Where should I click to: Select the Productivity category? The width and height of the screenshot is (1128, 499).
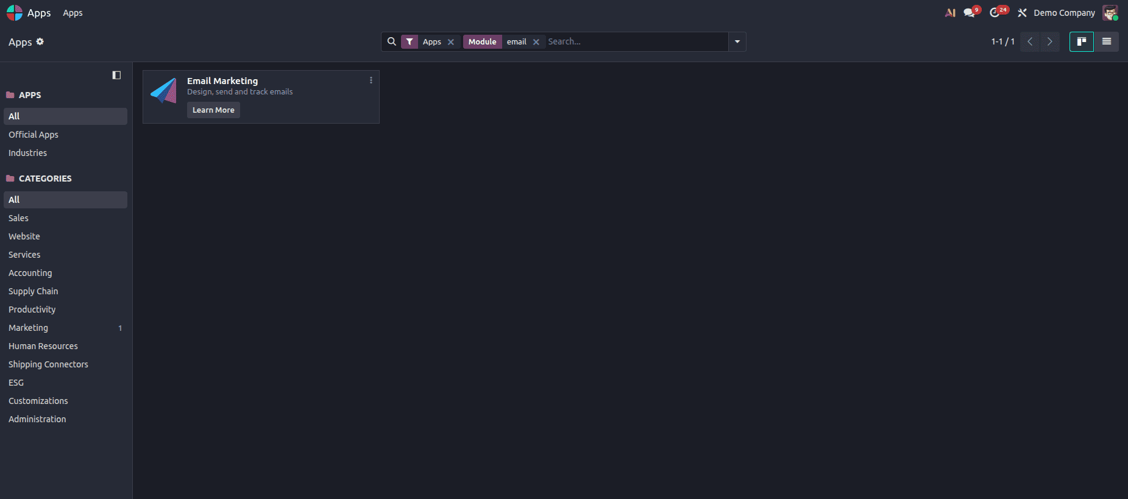point(65,310)
